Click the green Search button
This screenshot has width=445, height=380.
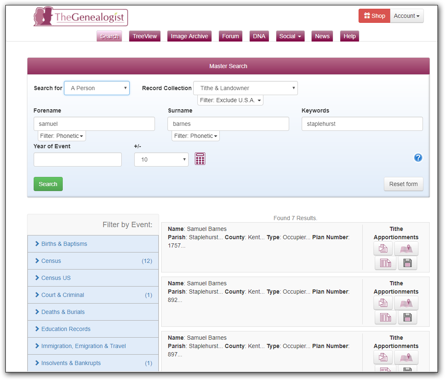click(48, 184)
